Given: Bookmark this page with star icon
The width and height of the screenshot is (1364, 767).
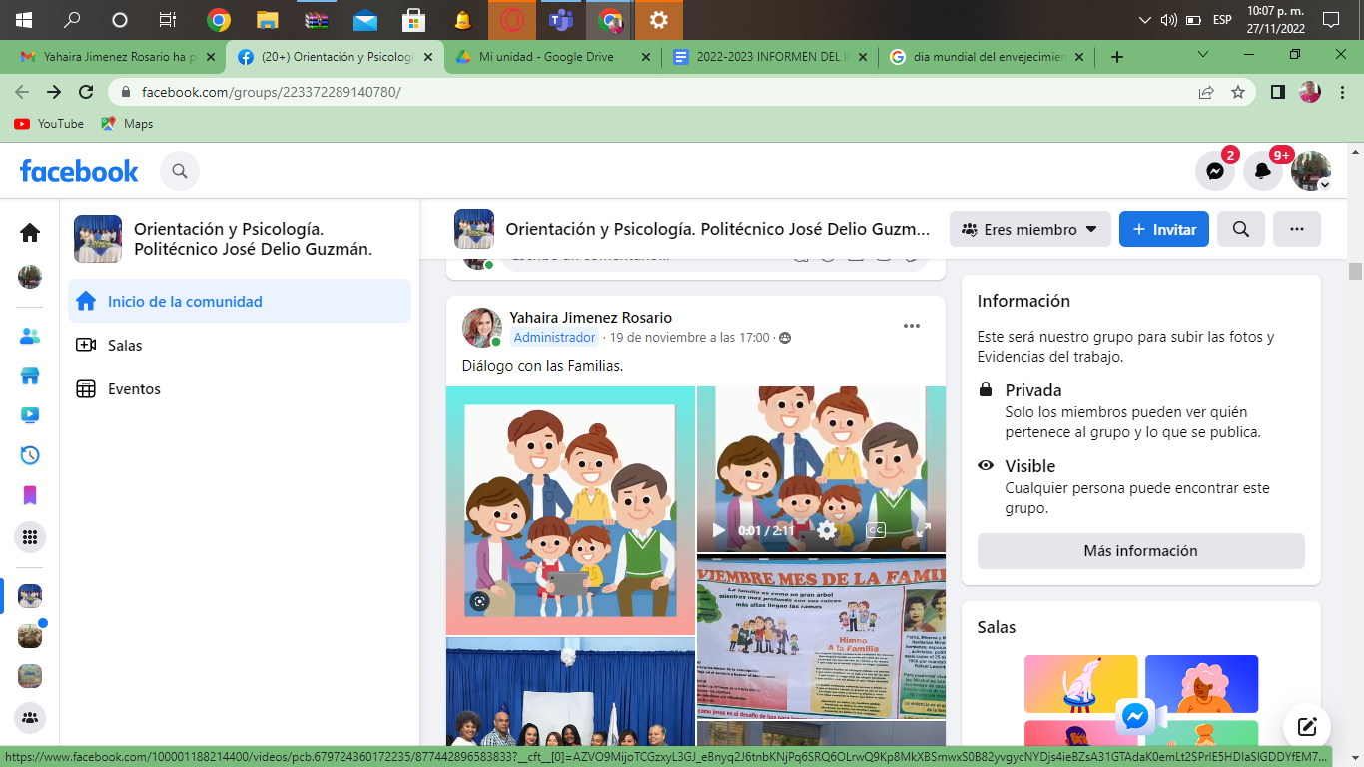Looking at the screenshot, I should point(1238,92).
